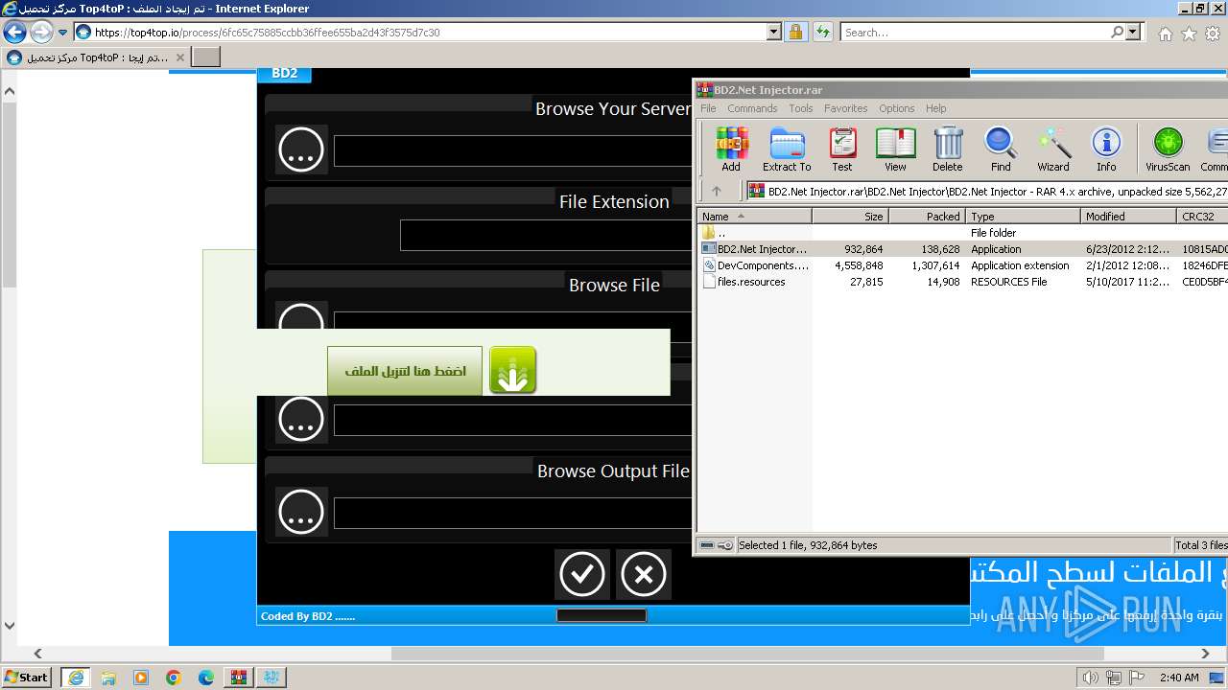Open Microsoft Edge from the taskbar
This screenshot has width=1228, height=690.
click(206, 678)
